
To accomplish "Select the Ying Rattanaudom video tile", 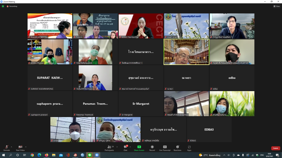I will click(95, 52).
